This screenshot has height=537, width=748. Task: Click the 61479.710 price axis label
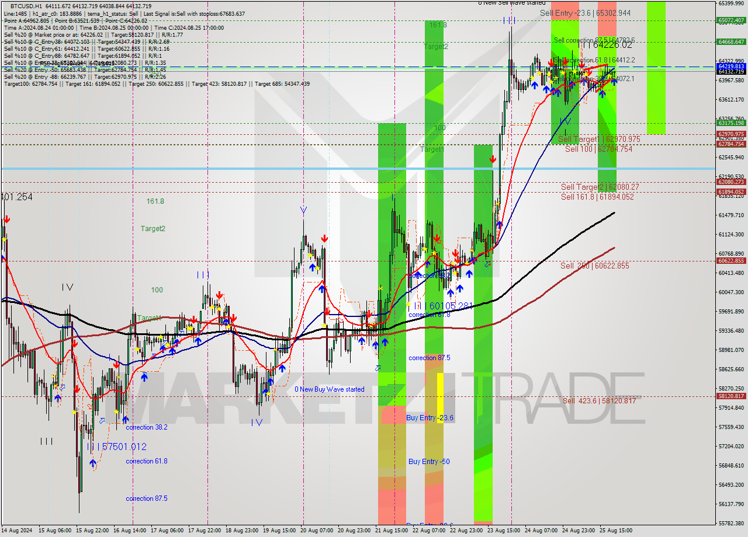pyautogui.click(x=731, y=215)
